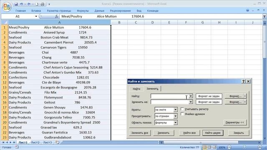Open the Формат arrow in Найти row
The width and height of the screenshot is (267, 150).
(245, 96)
